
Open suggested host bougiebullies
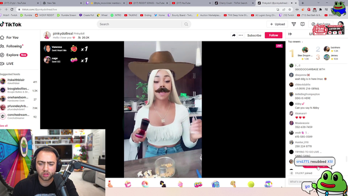(19, 90)
